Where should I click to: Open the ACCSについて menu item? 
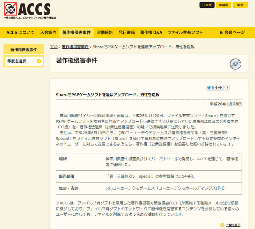[x=20, y=32]
